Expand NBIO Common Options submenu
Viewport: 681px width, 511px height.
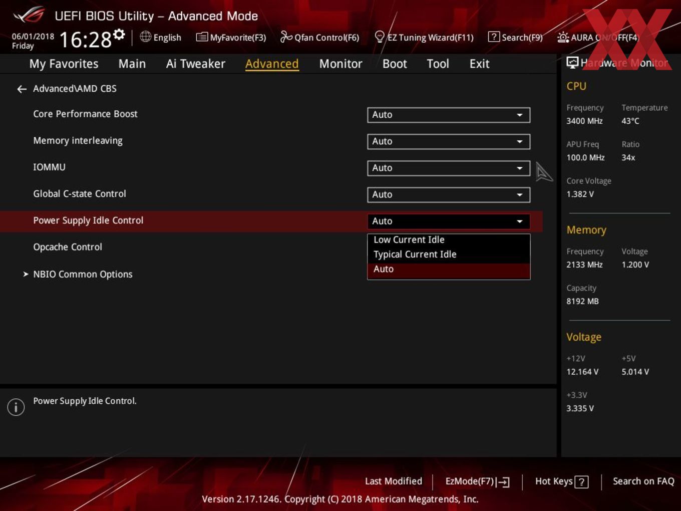pyautogui.click(x=83, y=274)
